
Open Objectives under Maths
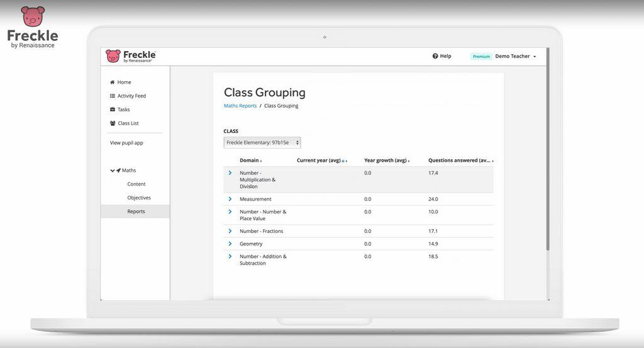(x=139, y=198)
